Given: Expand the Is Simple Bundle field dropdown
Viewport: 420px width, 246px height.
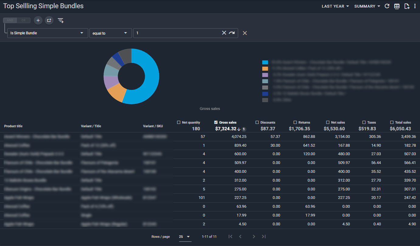Looking at the screenshot, I should tap(48, 33).
